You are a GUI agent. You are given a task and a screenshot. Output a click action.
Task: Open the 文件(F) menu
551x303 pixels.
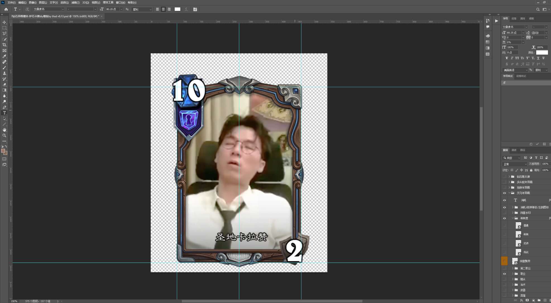tap(11, 3)
